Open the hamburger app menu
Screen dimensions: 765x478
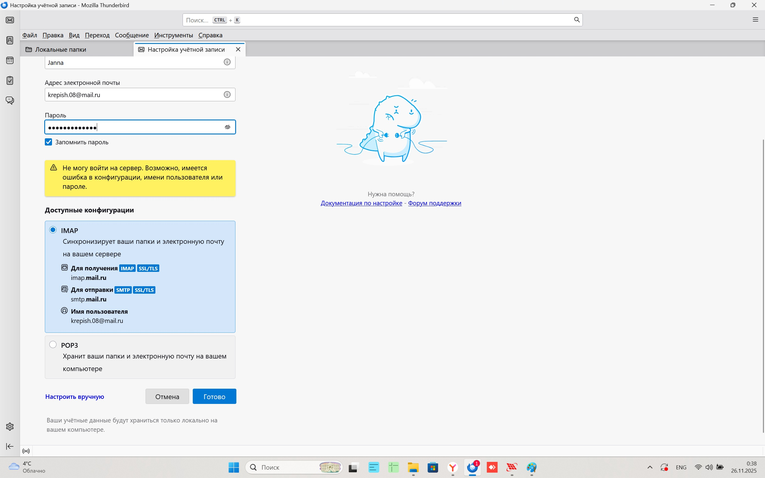point(755,20)
